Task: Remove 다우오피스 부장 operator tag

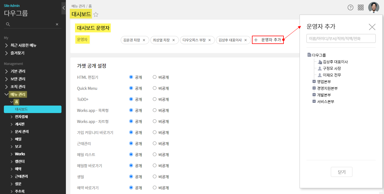Action: coord(210,40)
